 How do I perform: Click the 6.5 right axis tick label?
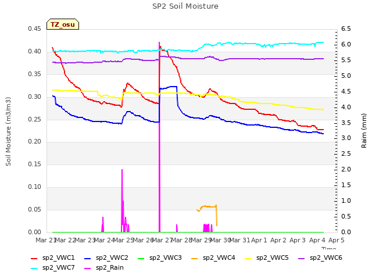tap(346, 28)
